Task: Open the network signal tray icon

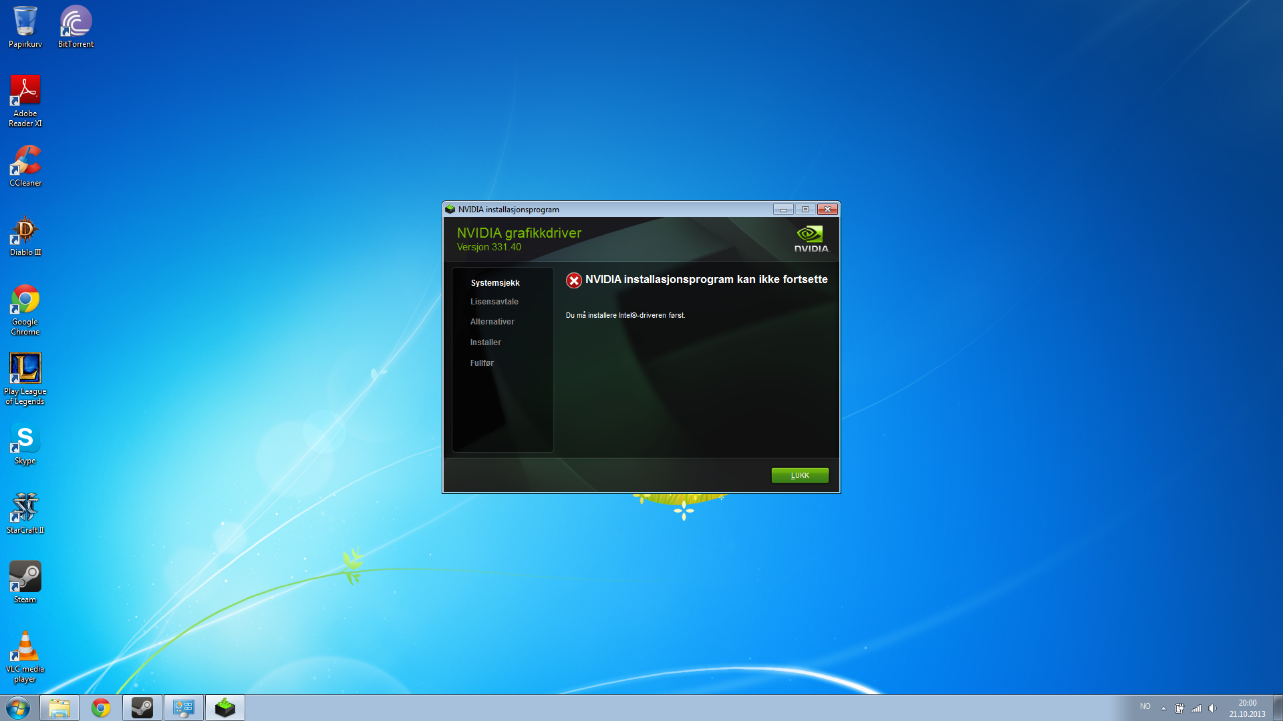Action: pyautogui.click(x=1196, y=708)
